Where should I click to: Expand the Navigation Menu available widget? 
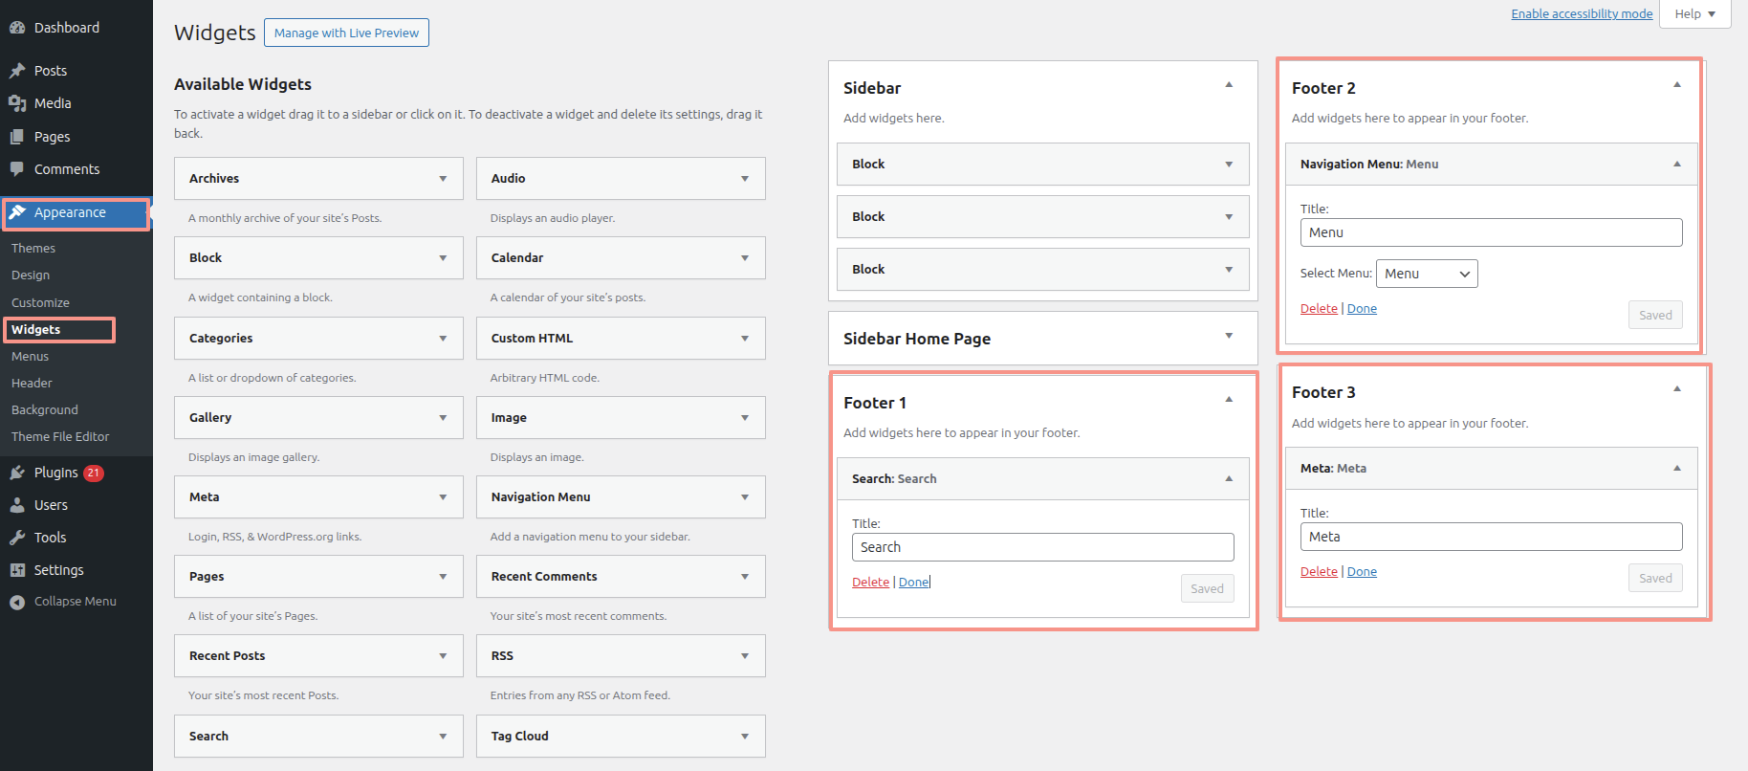click(x=745, y=497)
